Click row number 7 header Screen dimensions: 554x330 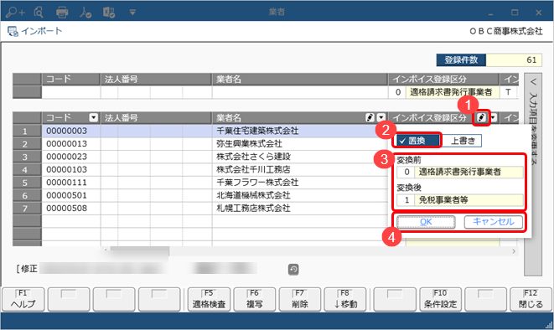tap(27, 209)
